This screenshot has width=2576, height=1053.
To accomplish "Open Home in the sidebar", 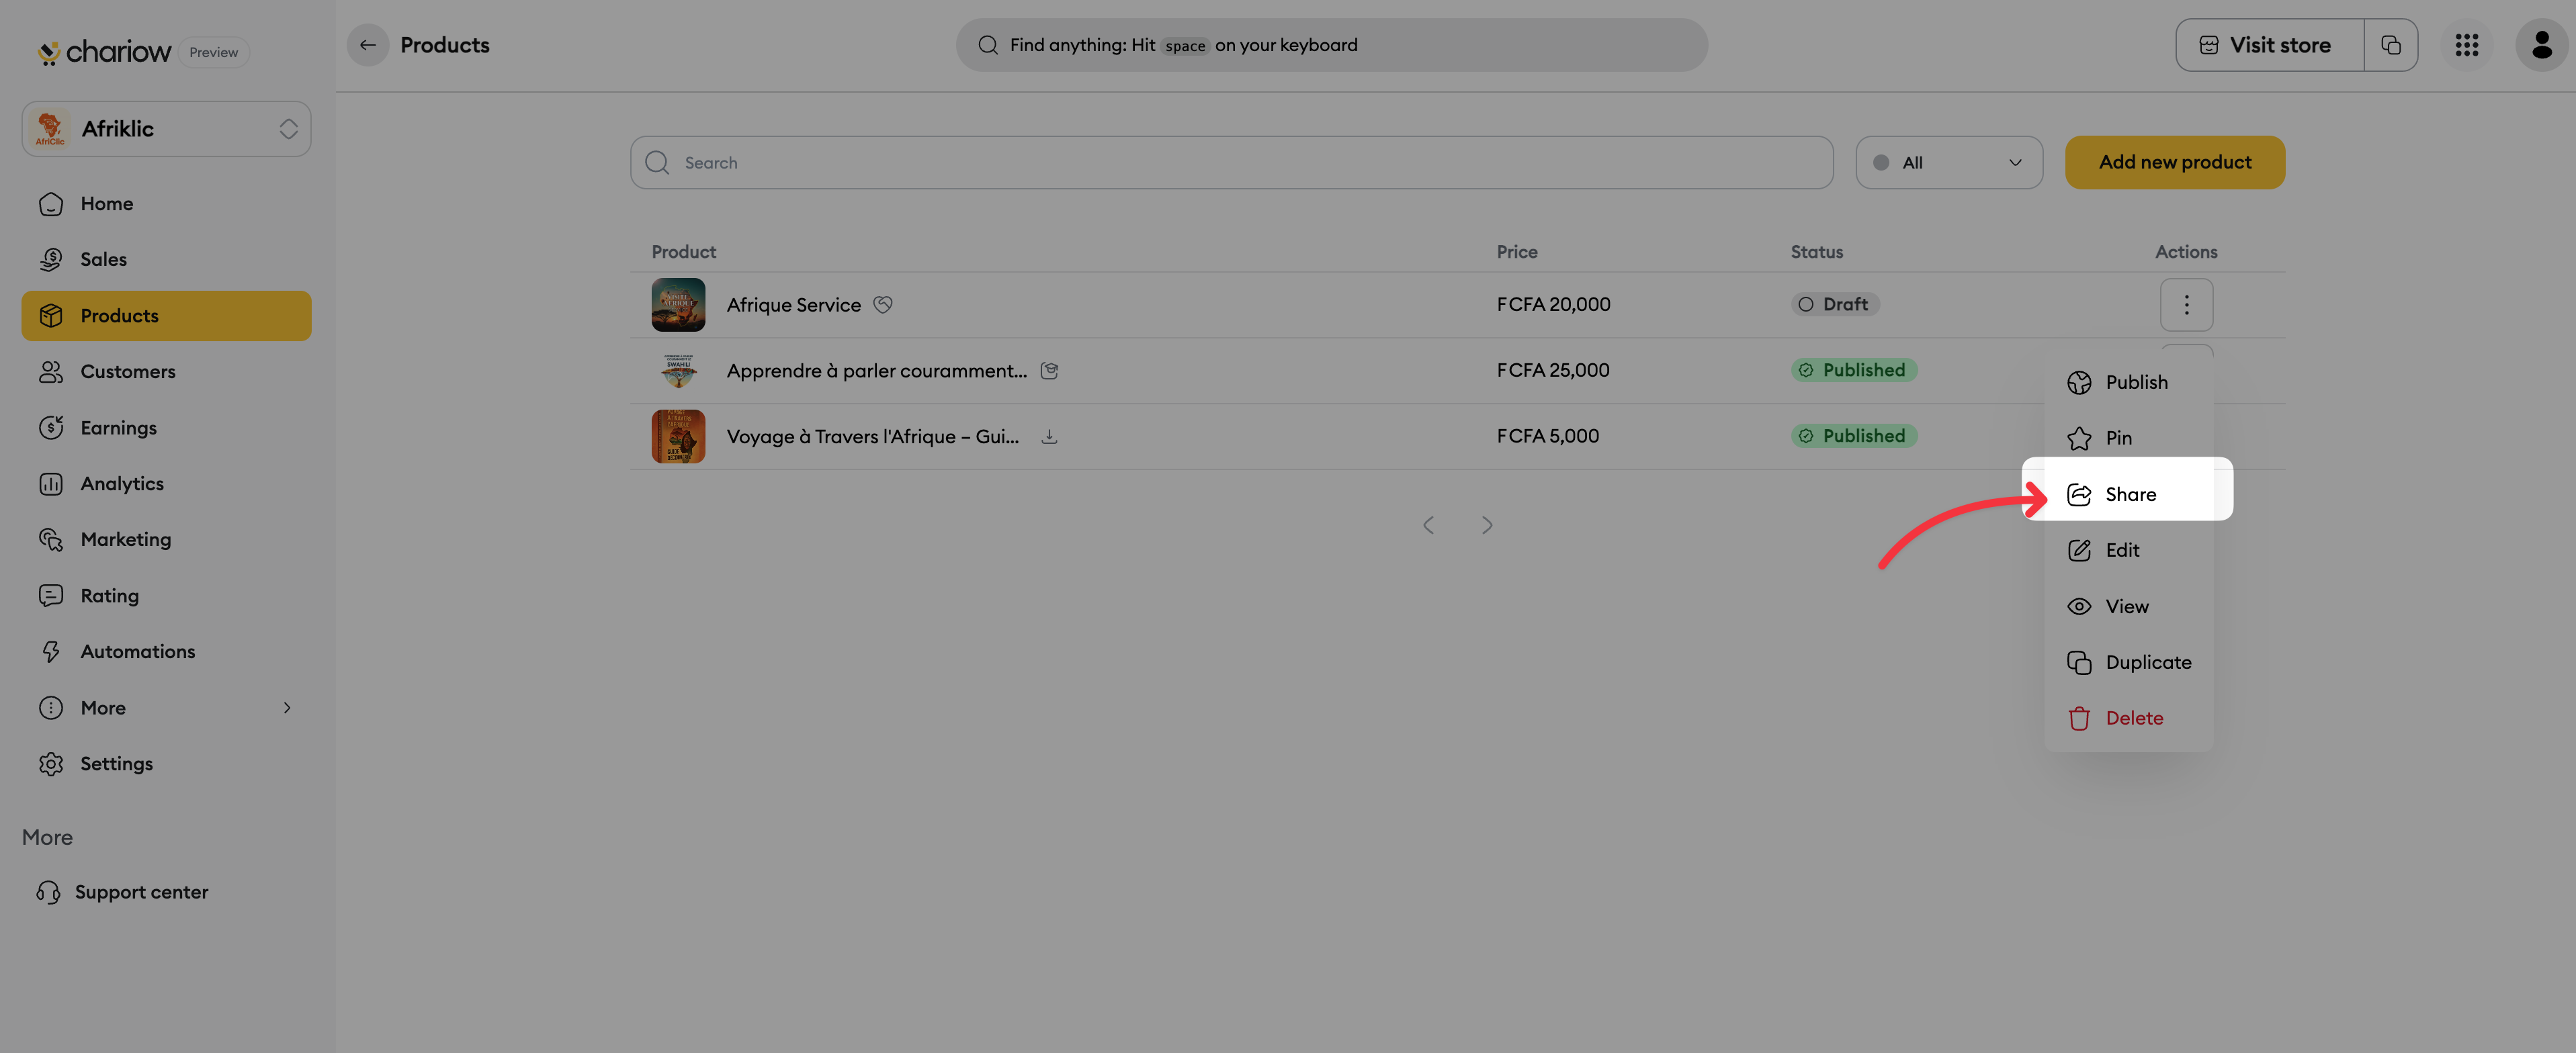I will (x=166, y=203).
